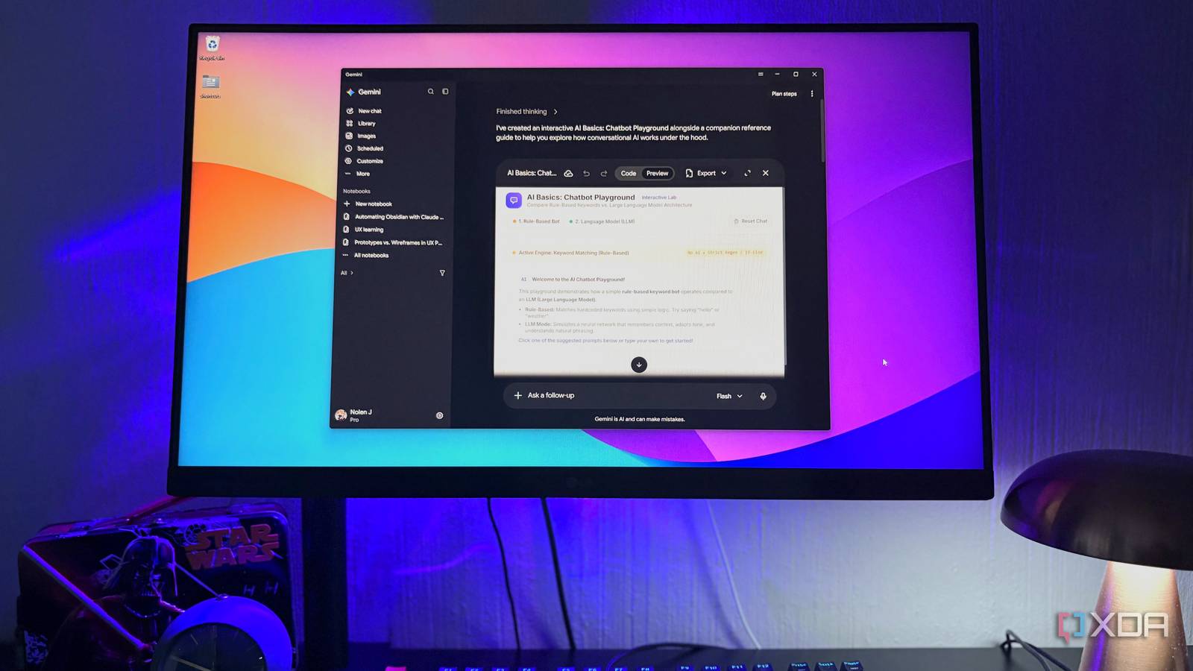Select the 2. Language Model (LLM) option
This screenshot has height=671, width=1193.
tap(602, 221)
